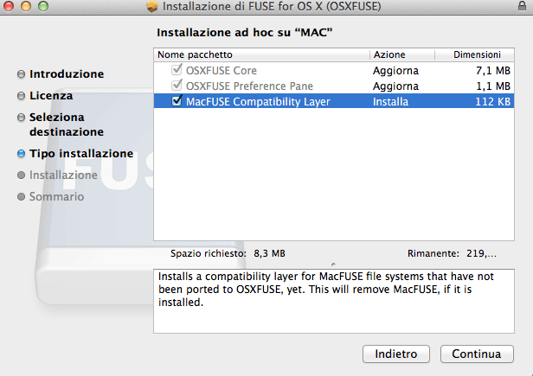
Task: Click the Continua button
Action: click(x=477, y=354)
